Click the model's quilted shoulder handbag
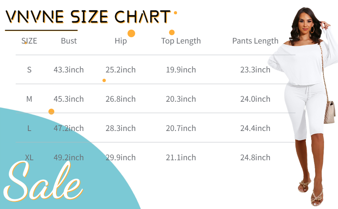The width and height of the screenshot is (338, 209). pyautogui.click(x=329, y=112)
